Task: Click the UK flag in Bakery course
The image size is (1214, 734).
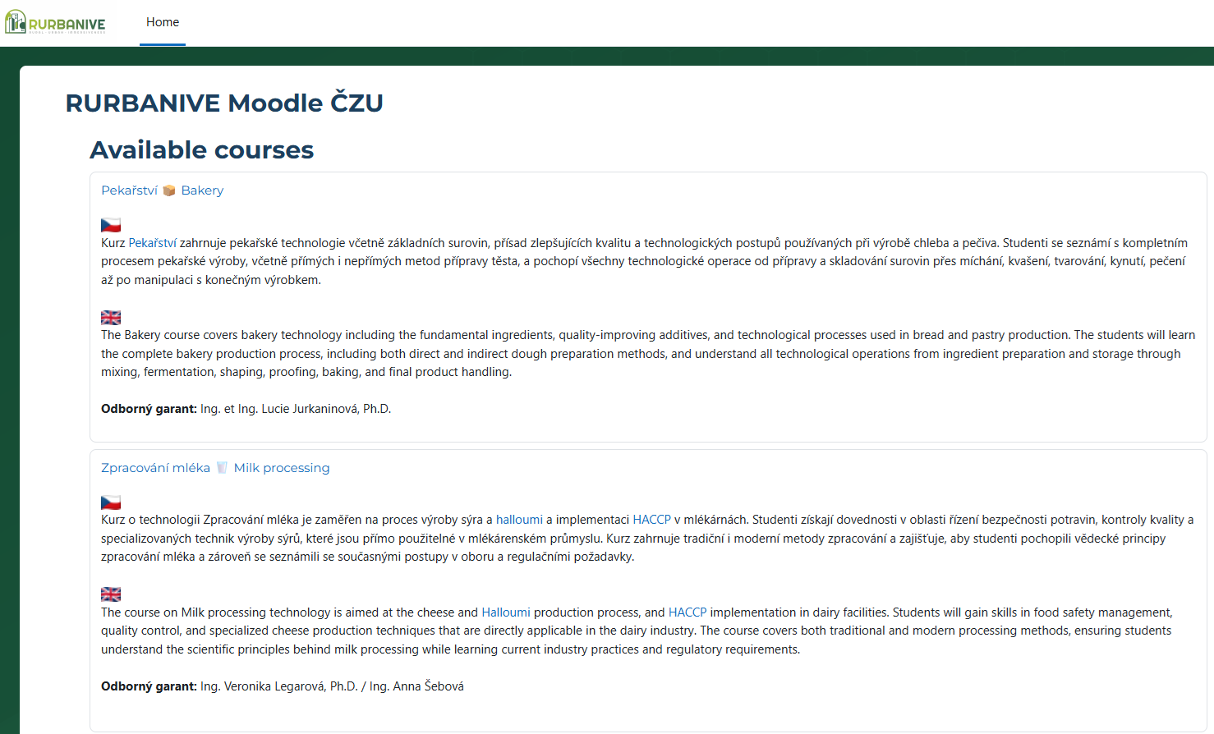Action: [x=111, y=318]
